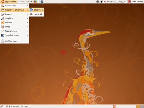
Task: Expand the Accessories submenu
Action: point(14,6)
